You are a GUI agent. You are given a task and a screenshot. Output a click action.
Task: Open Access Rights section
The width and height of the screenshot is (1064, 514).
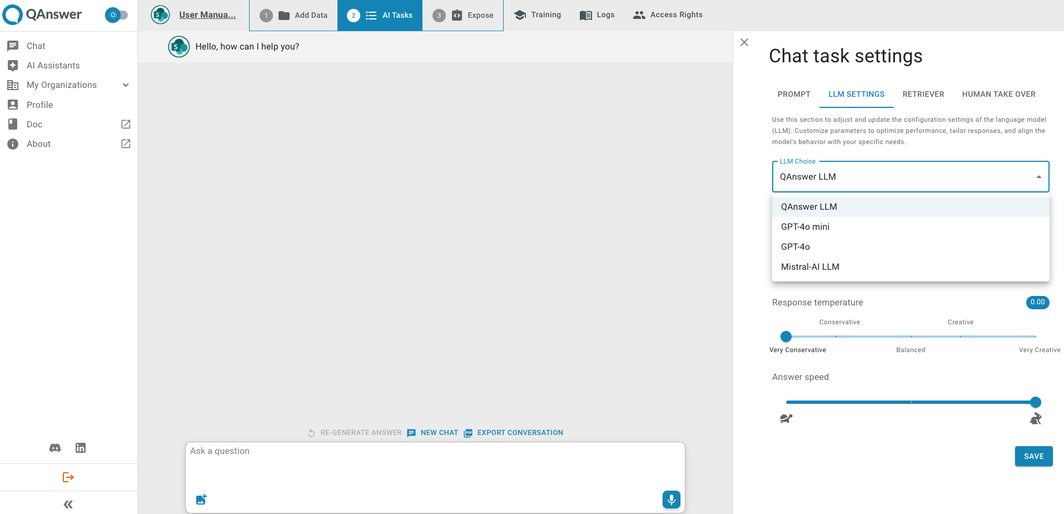[668, 15]
